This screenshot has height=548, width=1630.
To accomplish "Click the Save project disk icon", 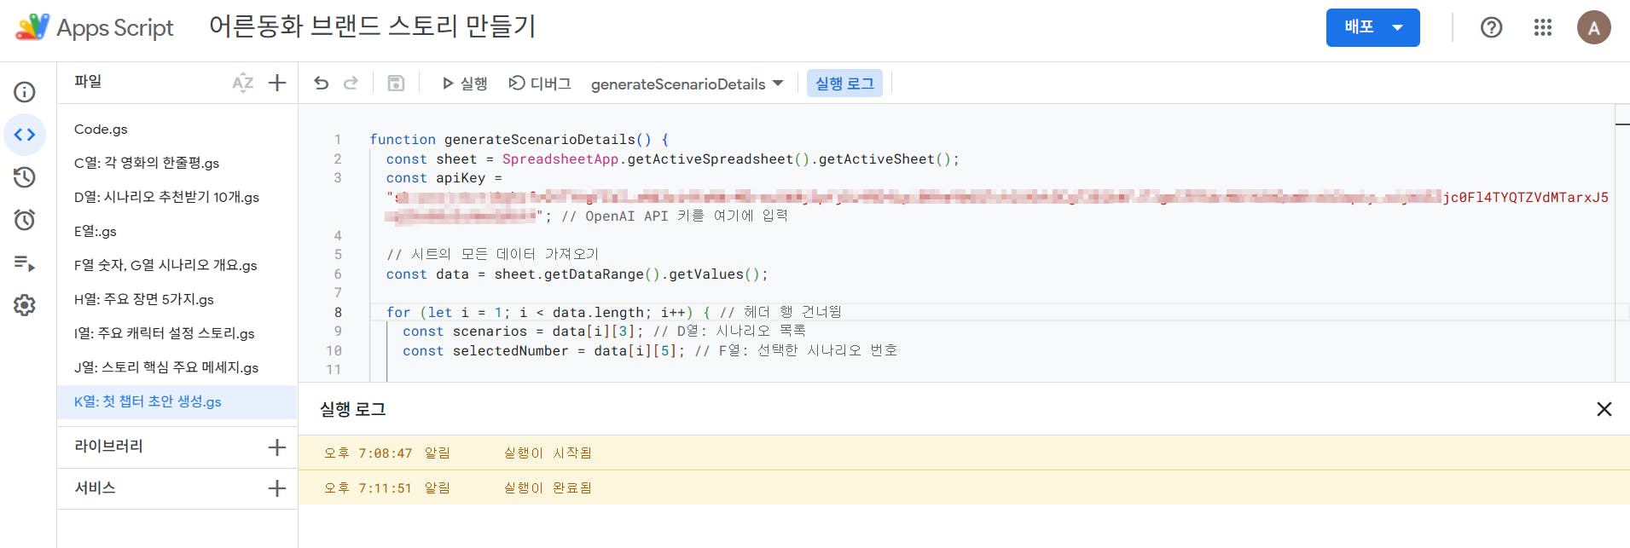I will (x=396, y=84).
